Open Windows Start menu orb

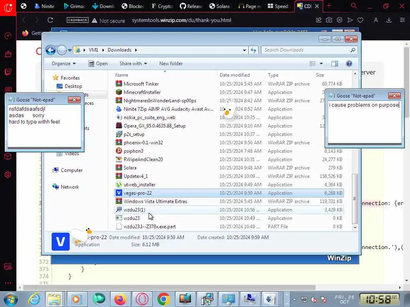coord(10,299)
